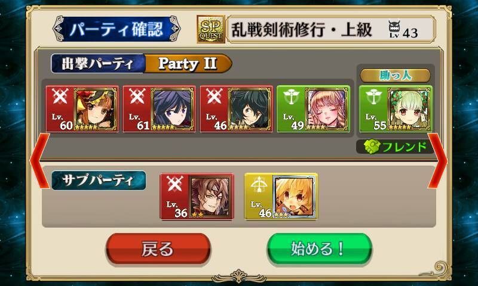
Task: Select the Party II tab label
Action: pos(188,64)
